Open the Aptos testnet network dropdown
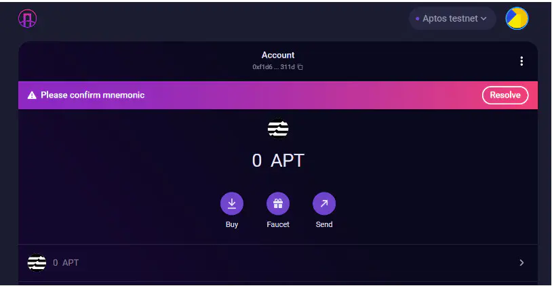The width and height of the screenshot is (552, 286). (452, 19)
